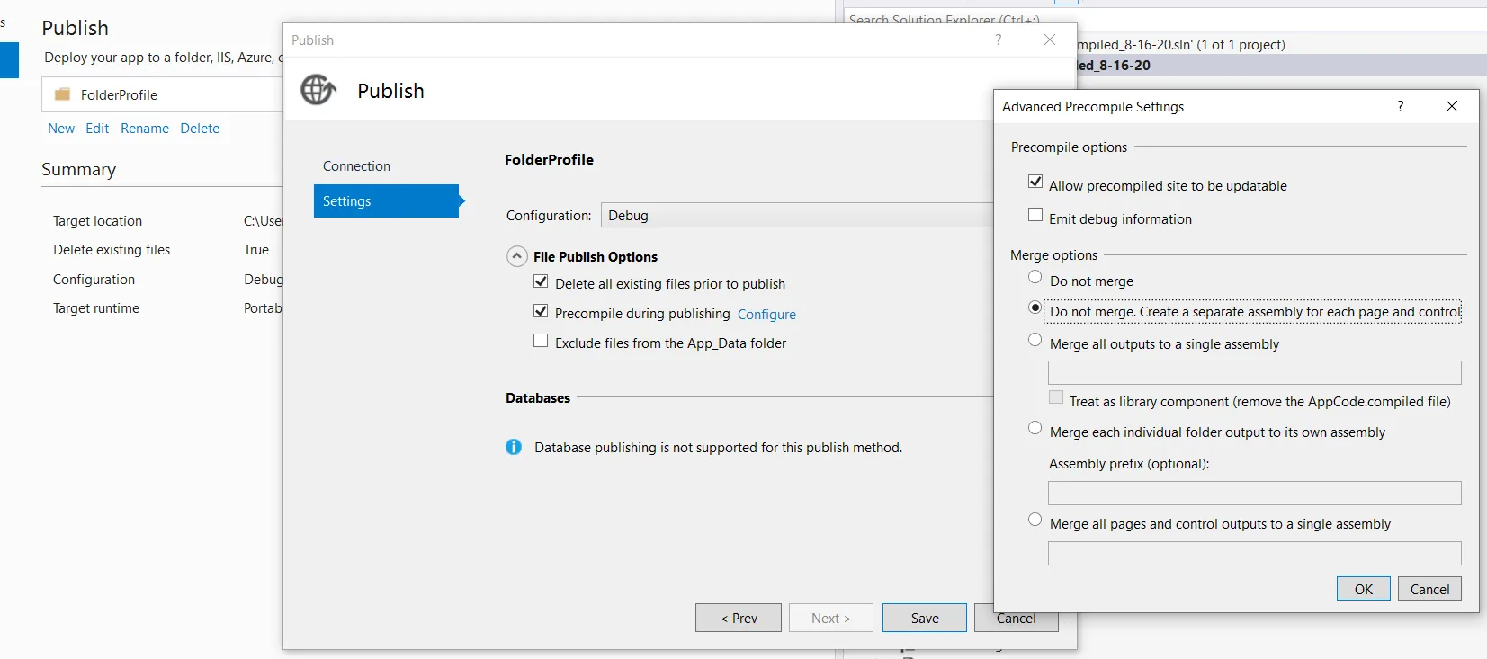1487x659 pixels.
Task: Collapse the File Publish Options section
Action: pyautogui.click(x=517, y=256)
